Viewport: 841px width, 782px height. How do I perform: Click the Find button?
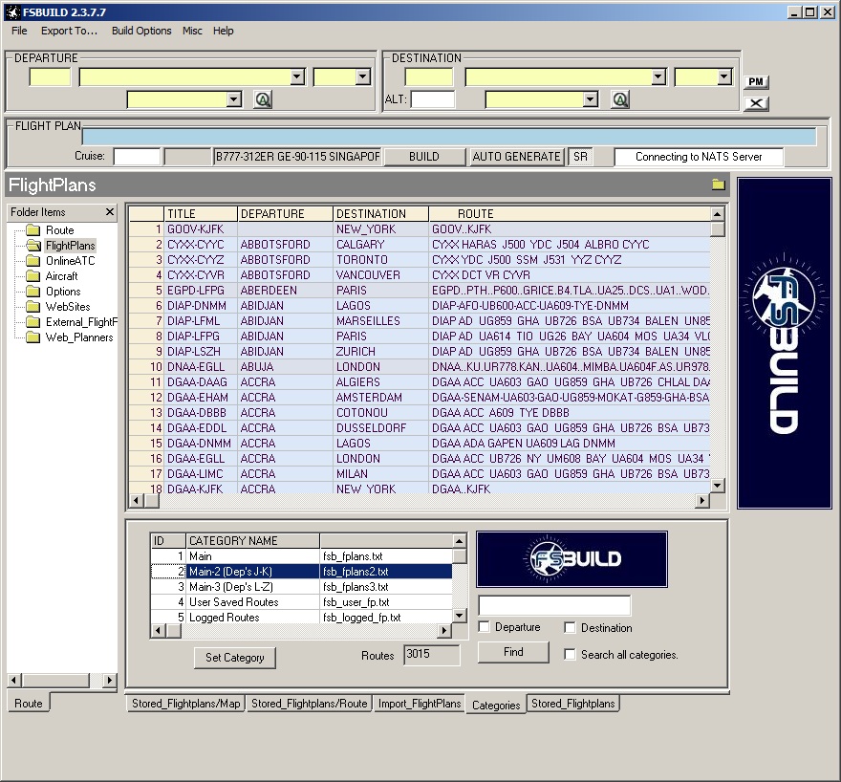(x=513, y=652)
